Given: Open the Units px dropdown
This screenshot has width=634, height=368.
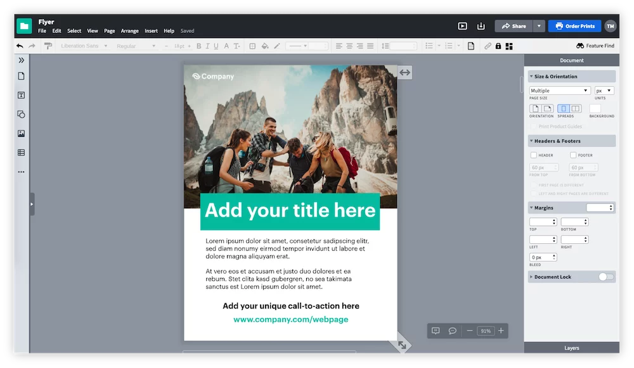Looking at the screenshot, I should (x=604, y=91).
